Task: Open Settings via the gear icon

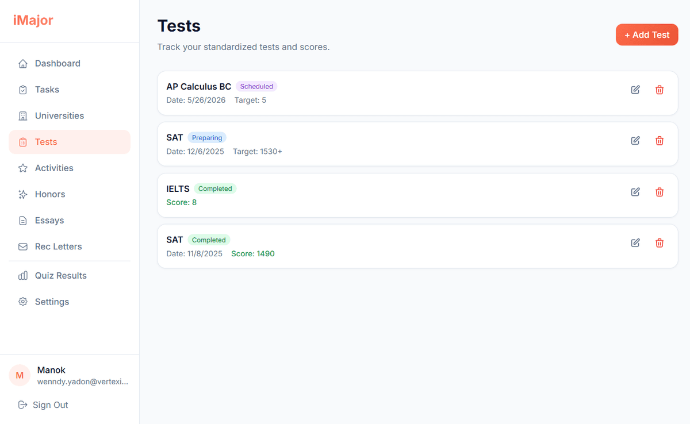Action: (23, 302)
